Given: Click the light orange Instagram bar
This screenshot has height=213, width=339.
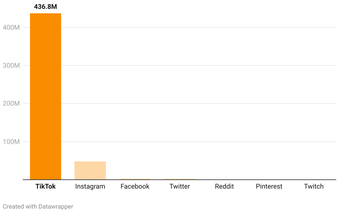Looking at the screenshot, I should pos(90,170).
